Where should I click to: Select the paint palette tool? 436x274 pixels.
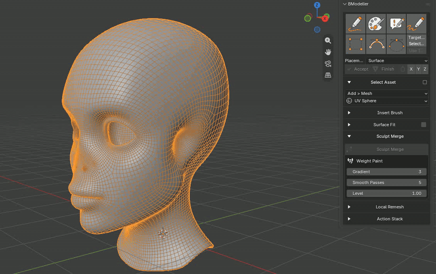coord(376,24)
